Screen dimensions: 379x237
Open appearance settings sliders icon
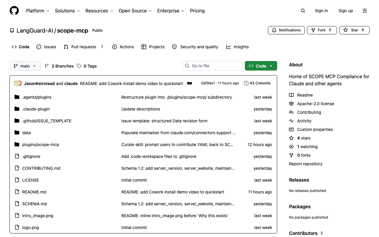pos(365,11)
